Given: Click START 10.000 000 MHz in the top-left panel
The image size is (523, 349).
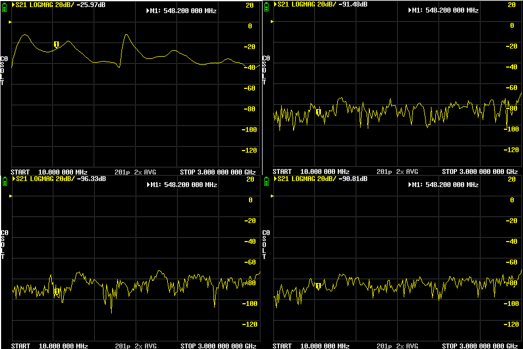Looking at the screenshot, I should 50,171.
